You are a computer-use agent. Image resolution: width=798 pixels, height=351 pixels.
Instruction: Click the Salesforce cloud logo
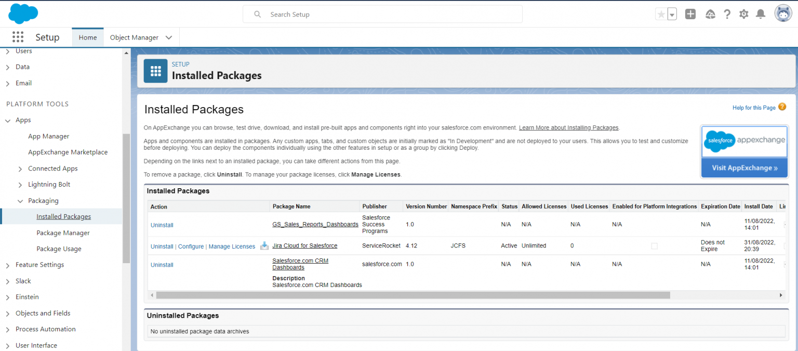tap(23, 14)
